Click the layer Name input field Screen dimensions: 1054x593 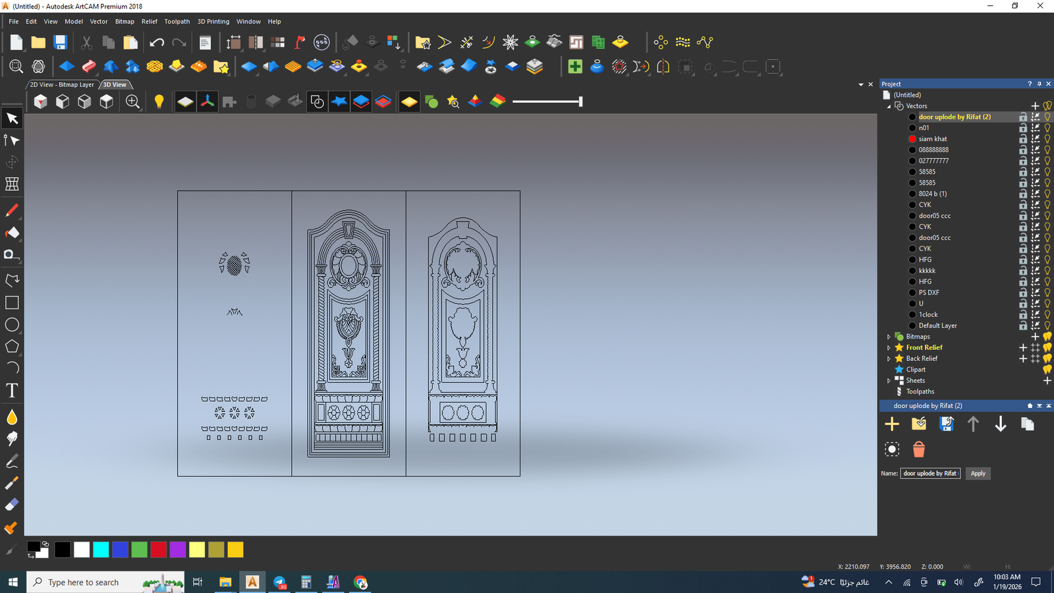[x=930, y=474]
